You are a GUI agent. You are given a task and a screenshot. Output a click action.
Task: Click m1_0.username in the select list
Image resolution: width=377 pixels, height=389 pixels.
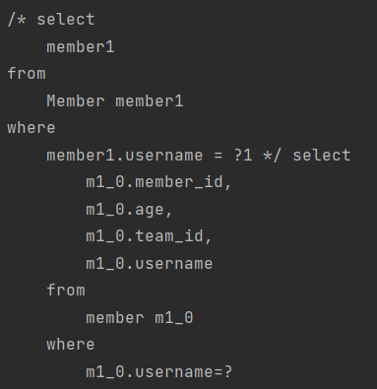(x=150, y=264)
